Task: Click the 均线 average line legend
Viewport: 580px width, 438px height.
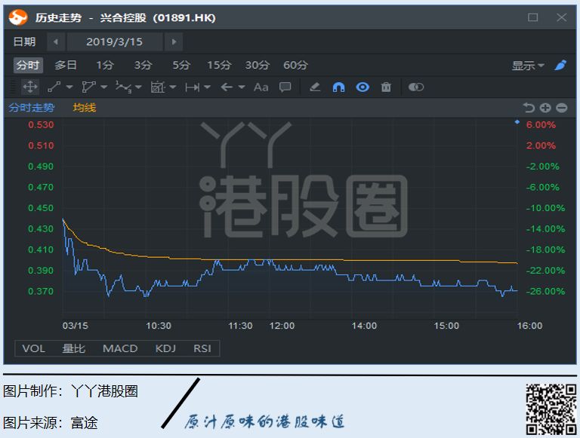Action: 85,108
